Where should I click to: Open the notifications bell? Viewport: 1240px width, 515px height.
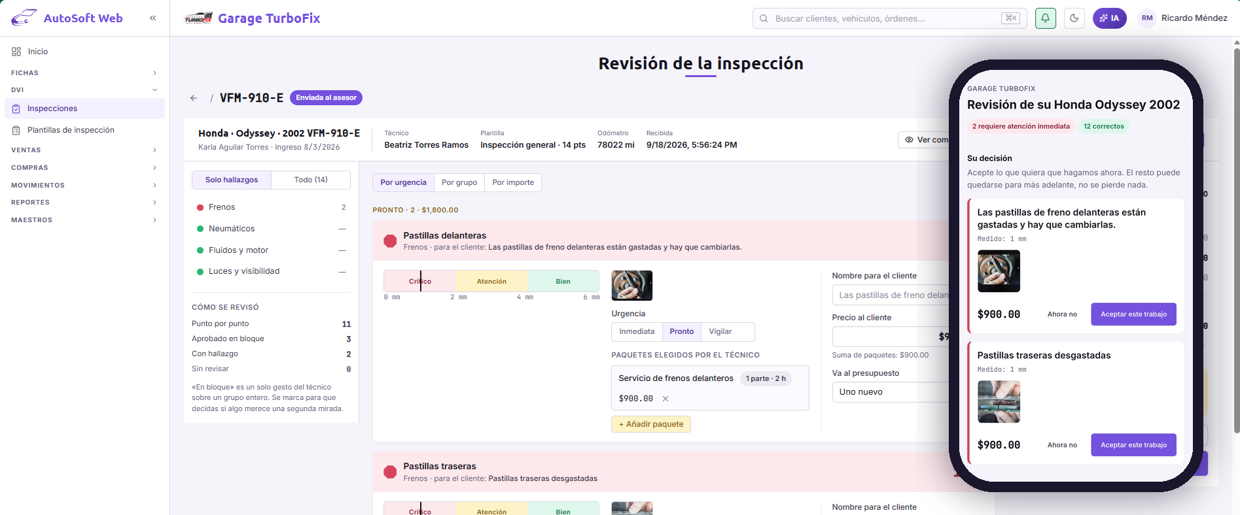tap(1046, 18)
